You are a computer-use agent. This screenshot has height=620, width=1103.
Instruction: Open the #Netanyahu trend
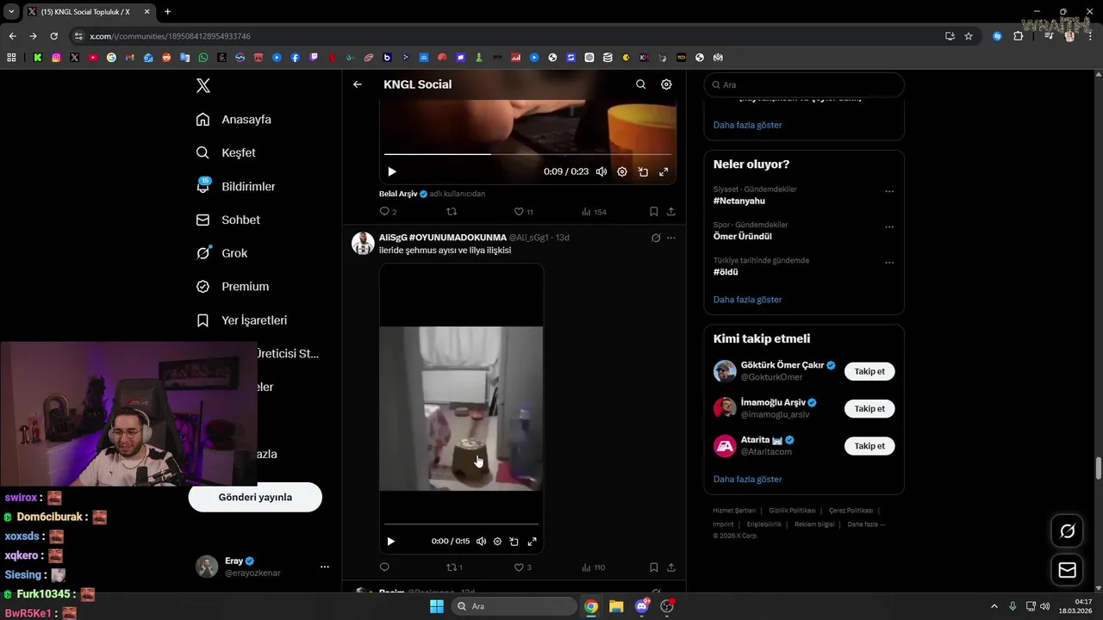[x=739, y=201]
